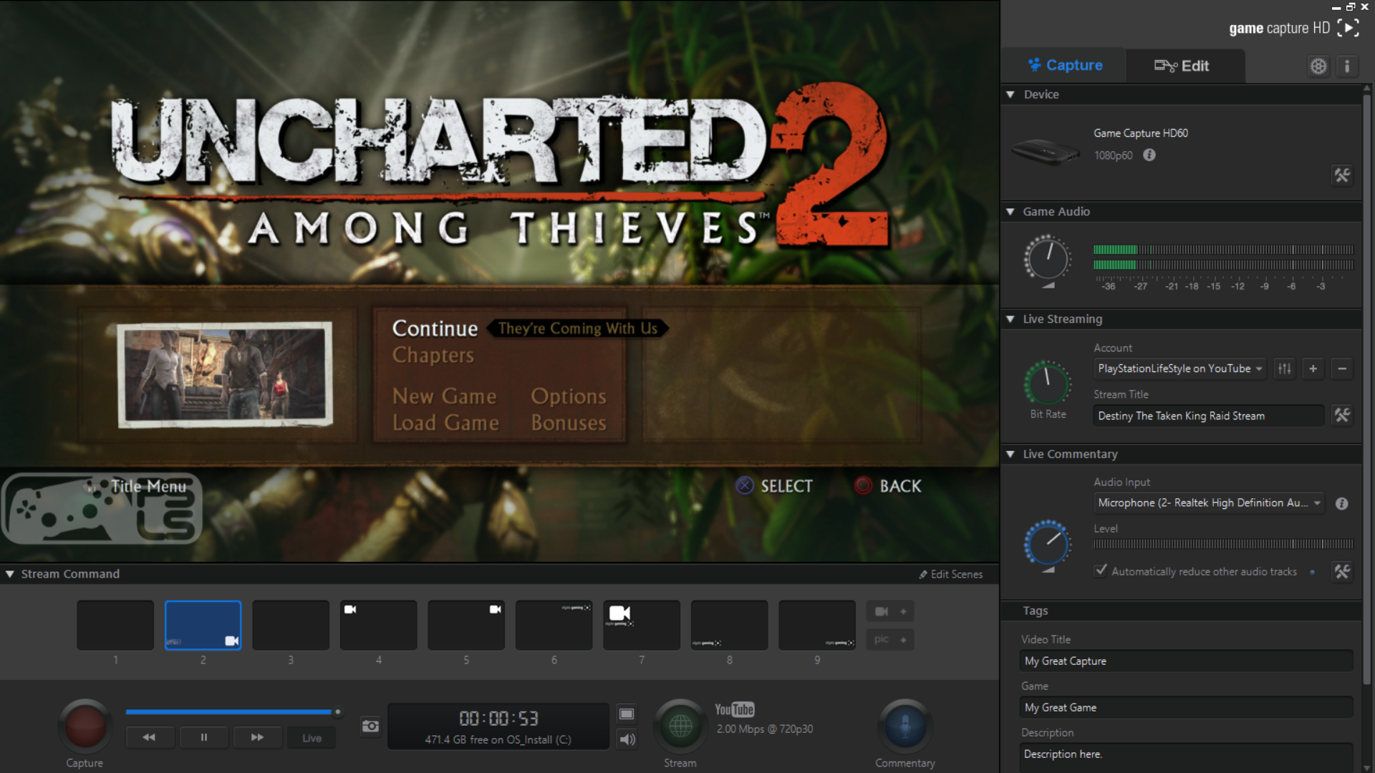Click the Commentary microphone button
1375x773 pixels.
[x=904, y=726]
